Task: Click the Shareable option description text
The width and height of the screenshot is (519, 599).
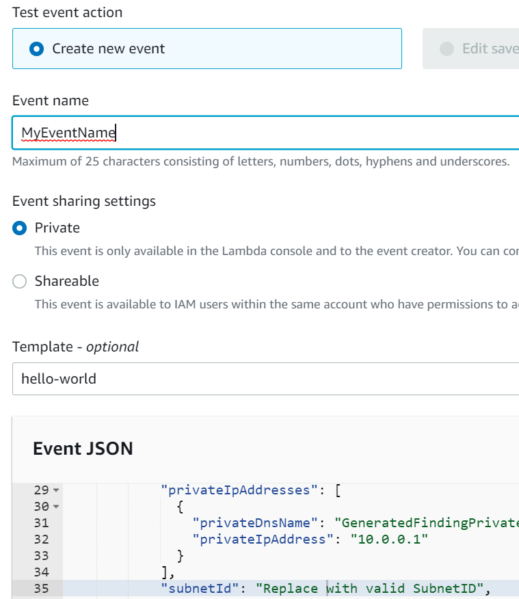Action: pyautogui.click(x=277, y=304)
